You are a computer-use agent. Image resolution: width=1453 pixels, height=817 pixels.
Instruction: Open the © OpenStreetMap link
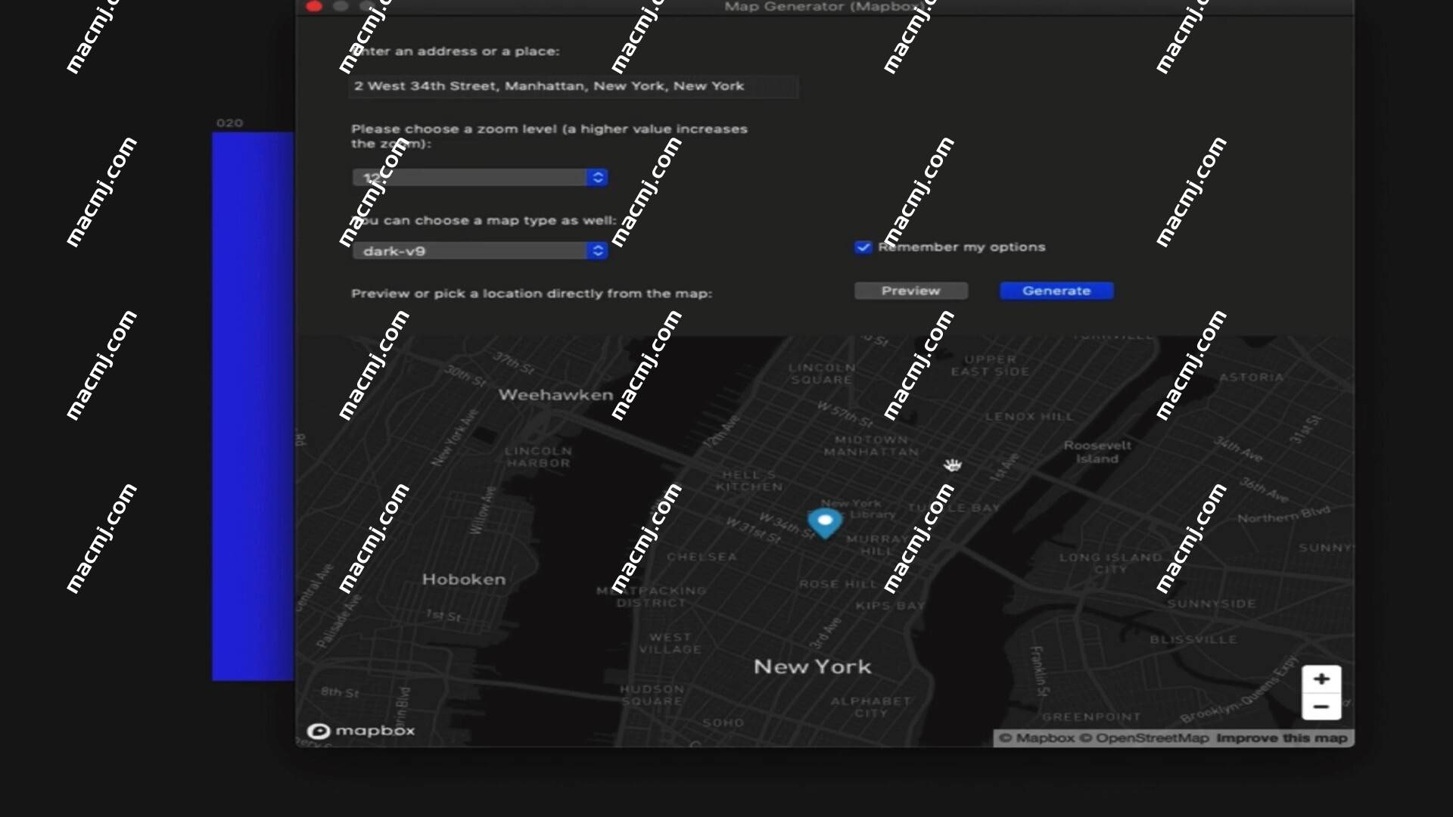[x=1143, y=738]
